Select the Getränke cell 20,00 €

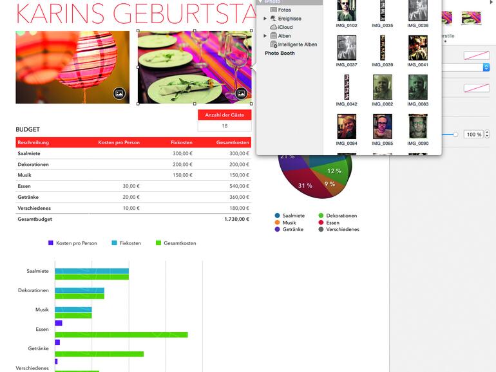(131, 197)
